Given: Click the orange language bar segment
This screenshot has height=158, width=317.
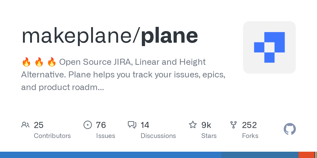Looking at the screenshot, I should 306,155.
